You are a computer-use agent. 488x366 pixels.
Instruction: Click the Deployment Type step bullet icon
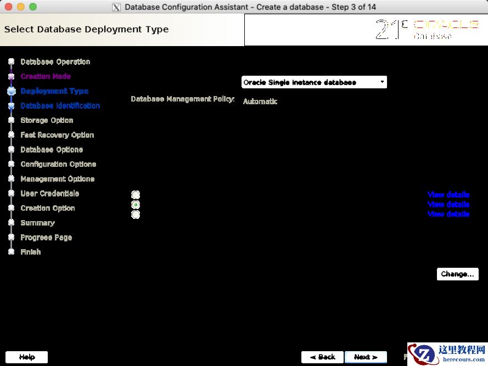point(12,91)
